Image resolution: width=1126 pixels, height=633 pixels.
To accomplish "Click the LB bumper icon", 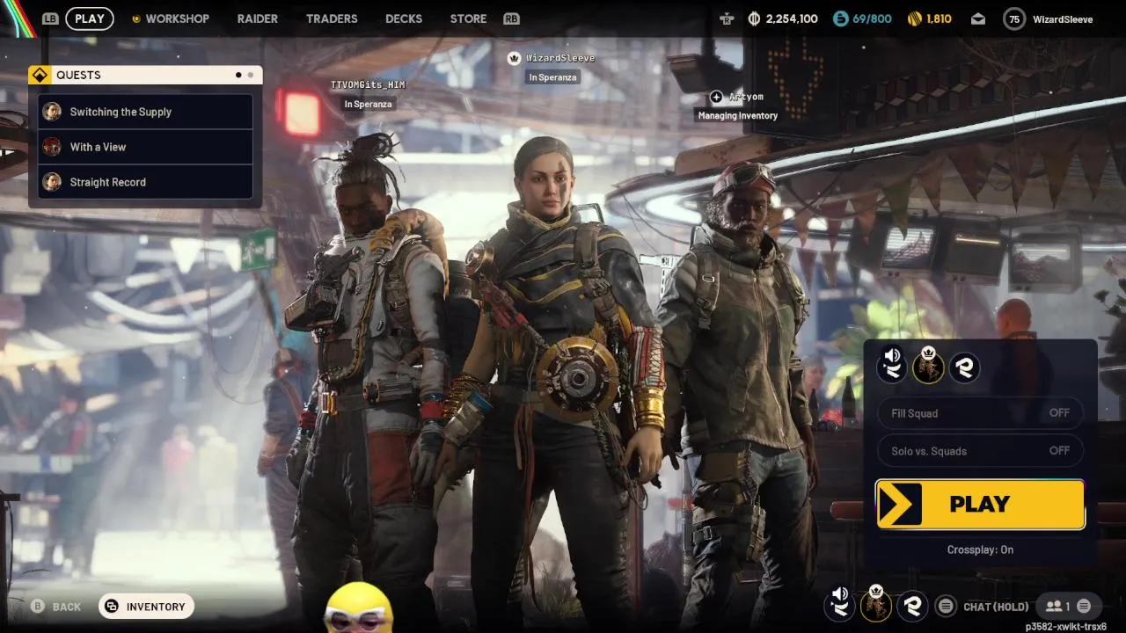I will pyautogui.click(x=50, y=18).
